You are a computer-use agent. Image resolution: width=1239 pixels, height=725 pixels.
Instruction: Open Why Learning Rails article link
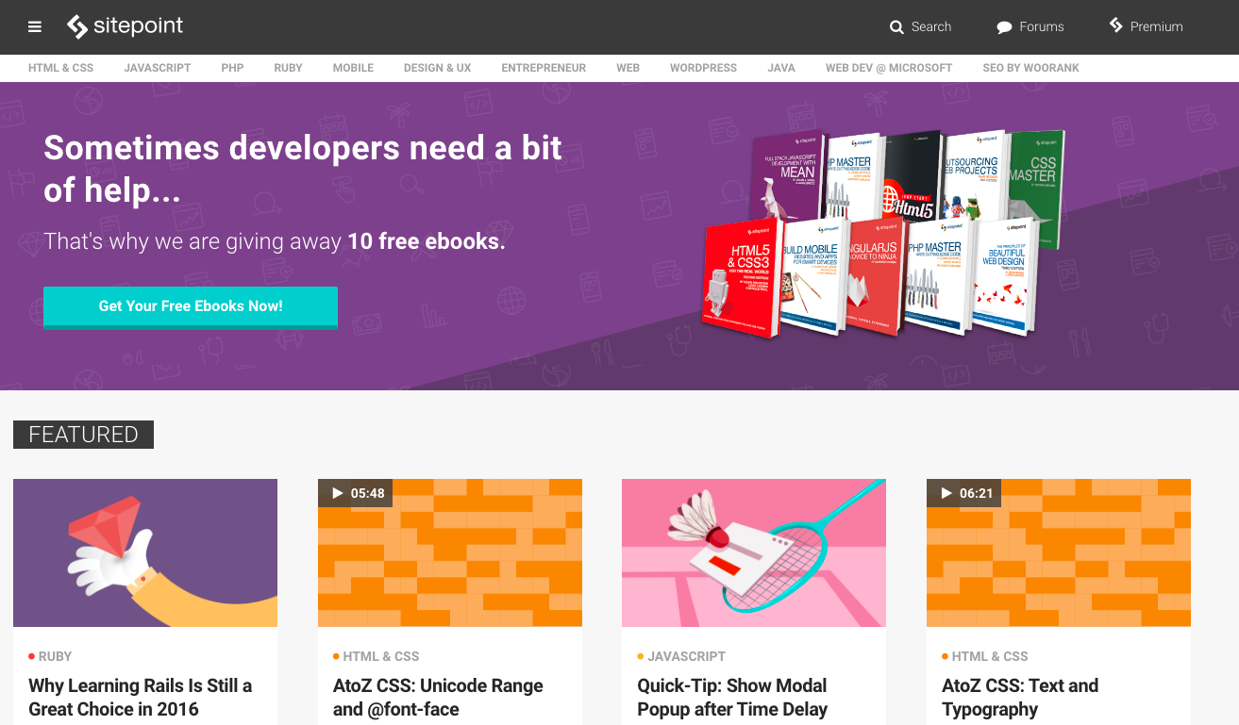(140, 697)
